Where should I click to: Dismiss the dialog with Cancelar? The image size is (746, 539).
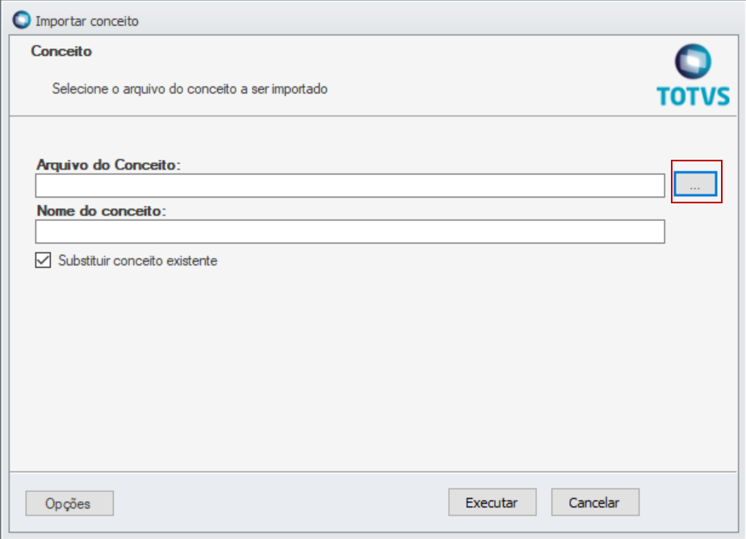click(595, 502)
